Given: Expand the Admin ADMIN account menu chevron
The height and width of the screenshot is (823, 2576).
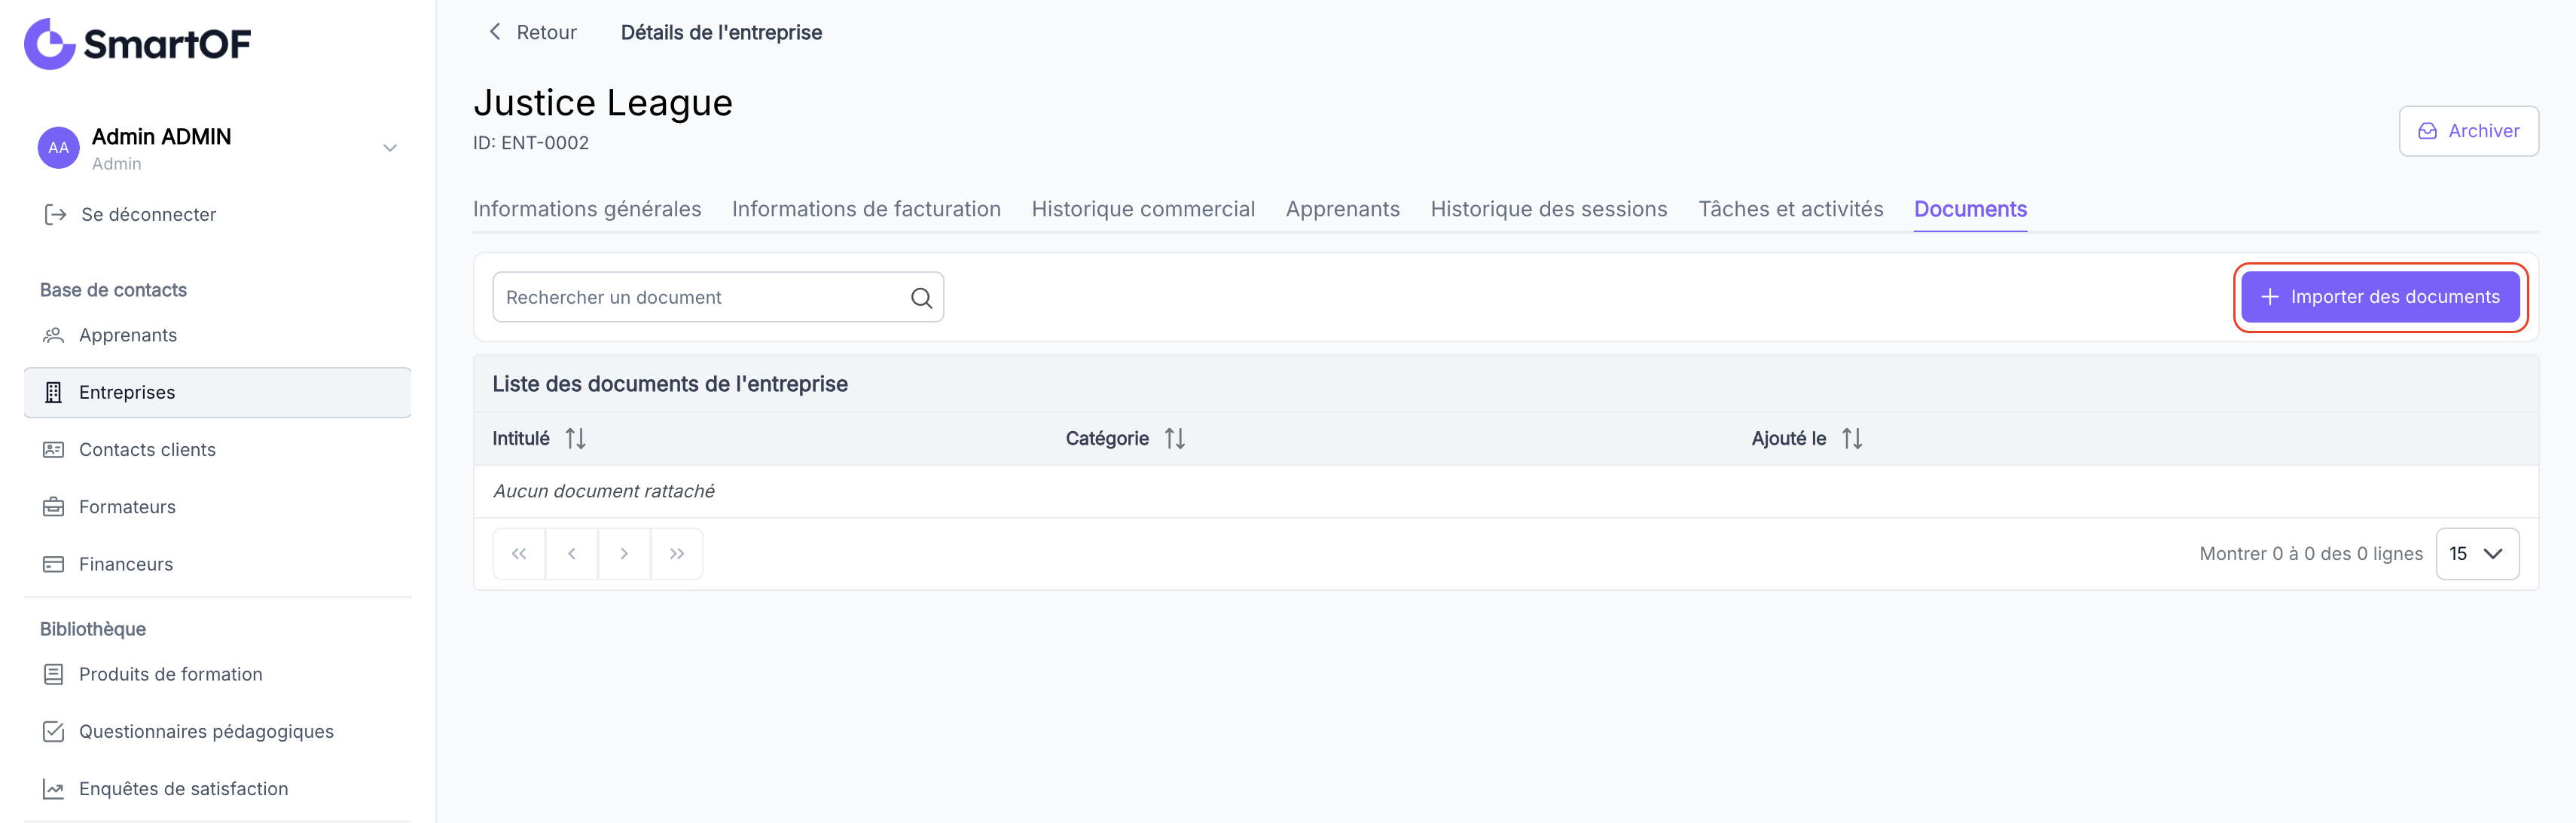Looking at the screenshot, I should [390, 148].
